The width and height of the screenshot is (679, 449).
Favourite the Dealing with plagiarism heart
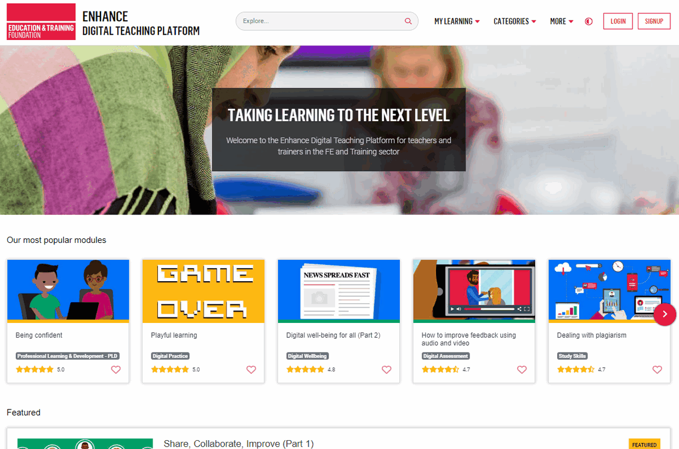[x=657, y=370]
